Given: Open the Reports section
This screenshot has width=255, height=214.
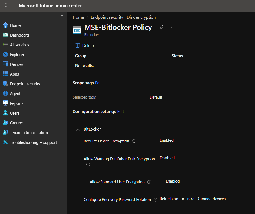Looking at the screenshot, I should pos(17,103).
